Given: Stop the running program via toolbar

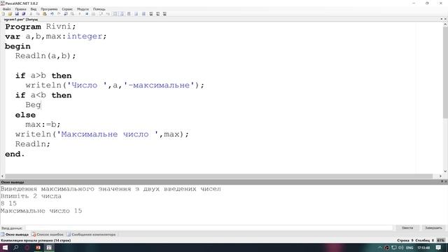Looking at the screenshot, I should 87,14.
